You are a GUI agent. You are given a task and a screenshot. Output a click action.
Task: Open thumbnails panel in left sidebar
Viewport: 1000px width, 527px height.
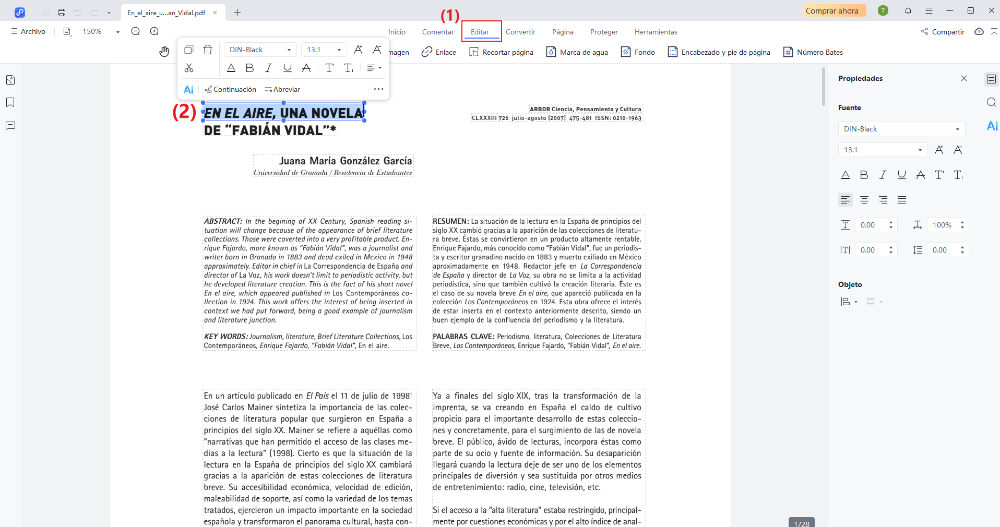coord(10,80)
